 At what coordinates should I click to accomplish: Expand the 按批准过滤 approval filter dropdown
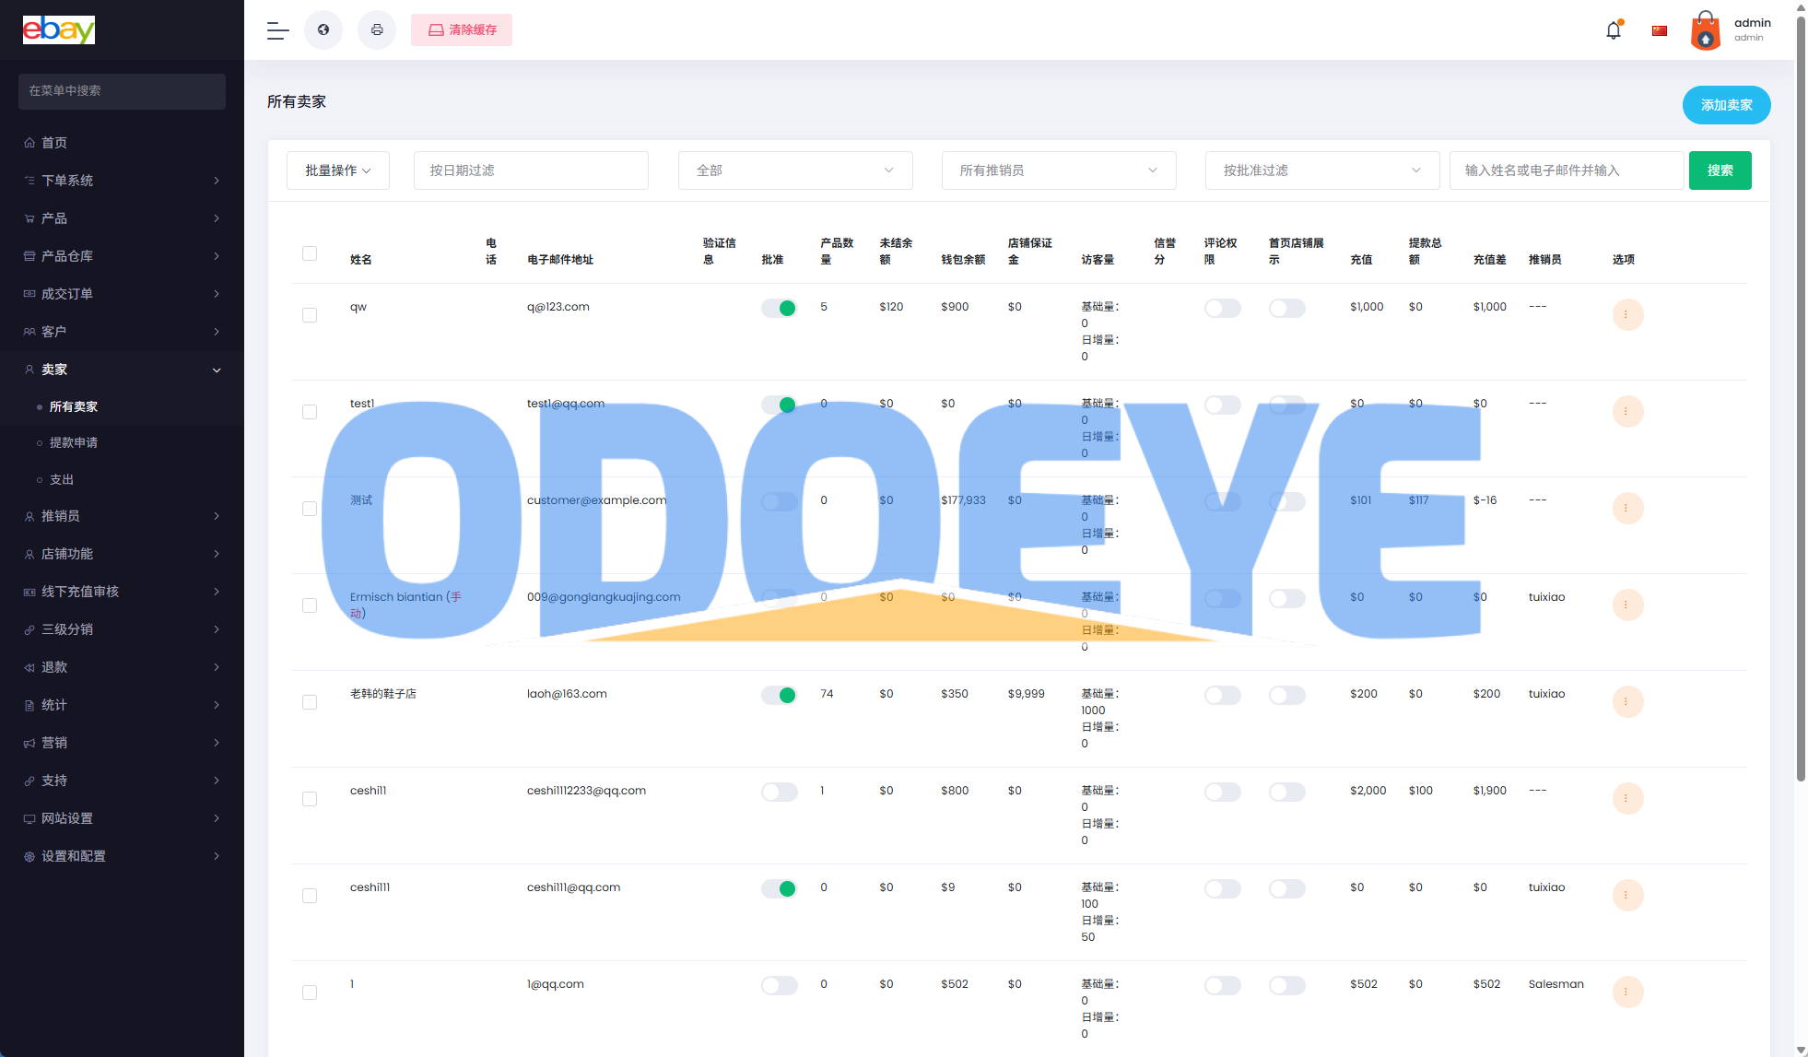[1321, 170]
